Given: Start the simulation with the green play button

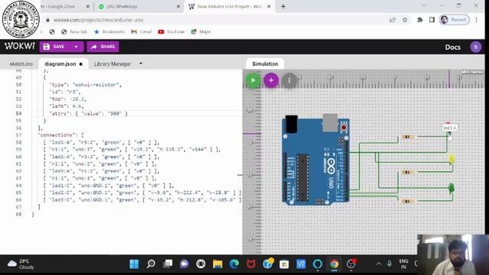Looking at the screenshot, I should point(253,80).
